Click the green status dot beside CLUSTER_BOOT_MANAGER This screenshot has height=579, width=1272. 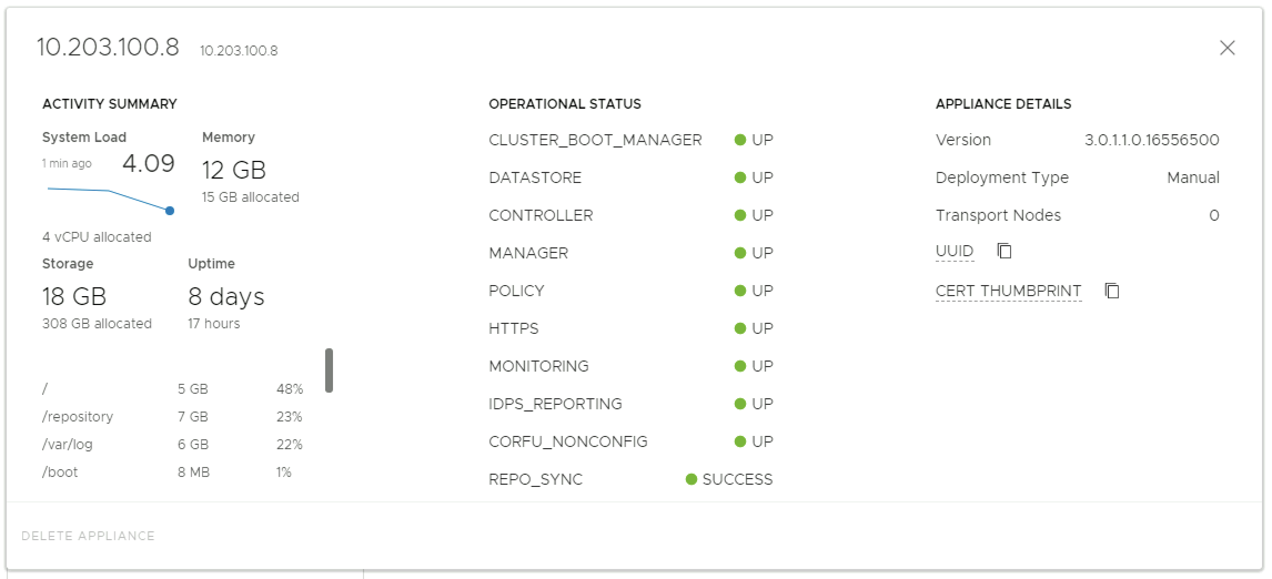[740, 140]
